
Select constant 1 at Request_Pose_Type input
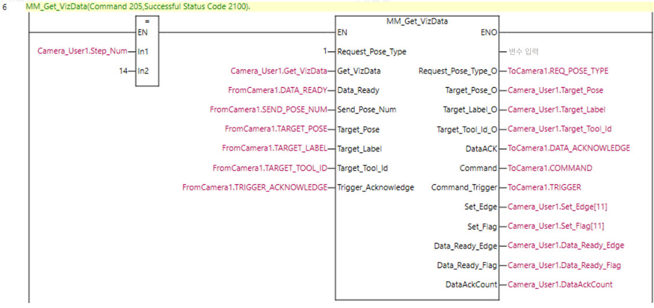click(x=325, y=52)
